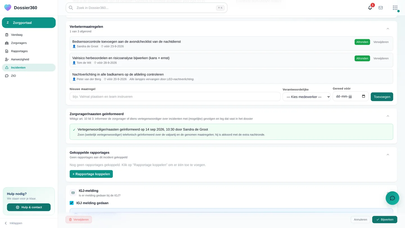Open Aanwezigheid in sidebar

(x=29, y=59)
